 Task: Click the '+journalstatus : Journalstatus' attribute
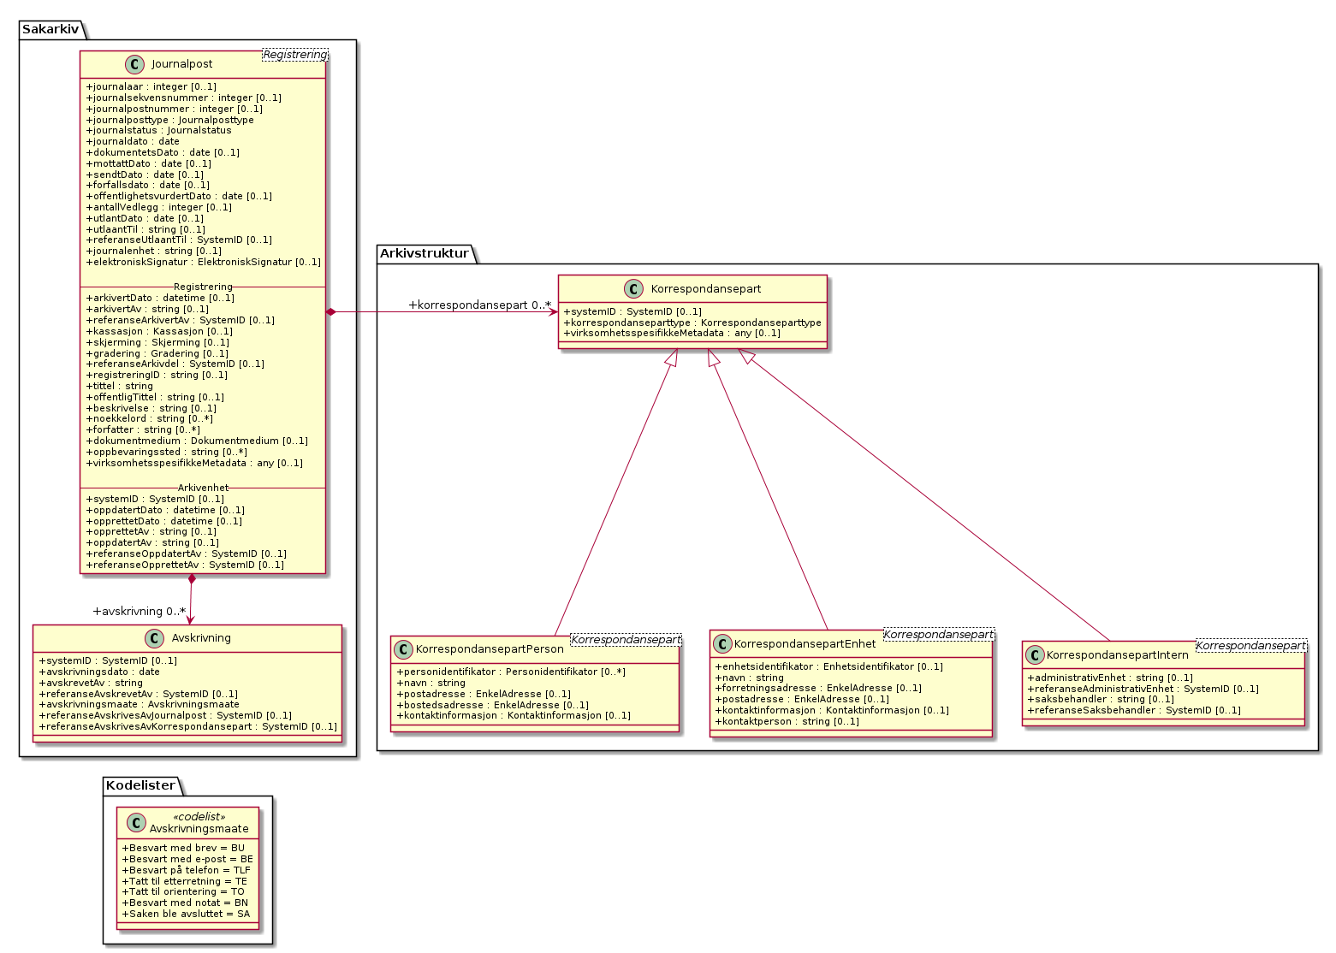click(159, 131)
